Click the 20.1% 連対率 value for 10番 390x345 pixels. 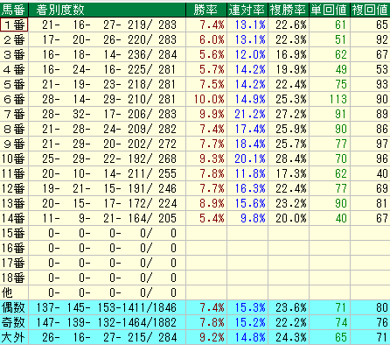tap(250, 158)
